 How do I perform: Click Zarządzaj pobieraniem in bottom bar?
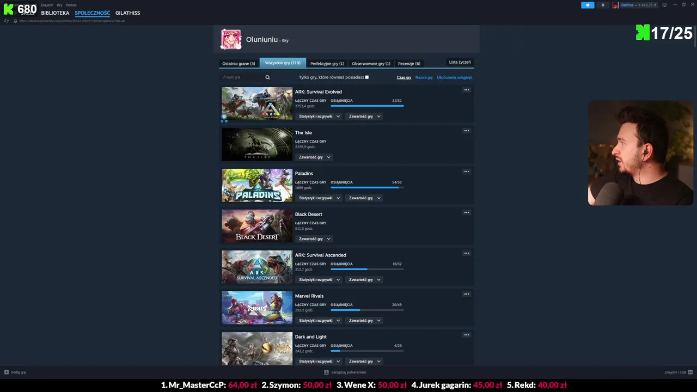[345, 372]
